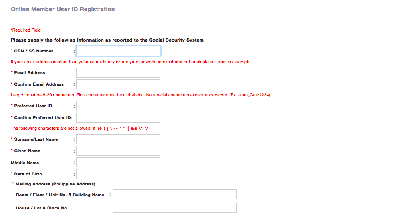
Task: Click the 'Online Member User ID Registration' heading
Action: tap(63, 9)
